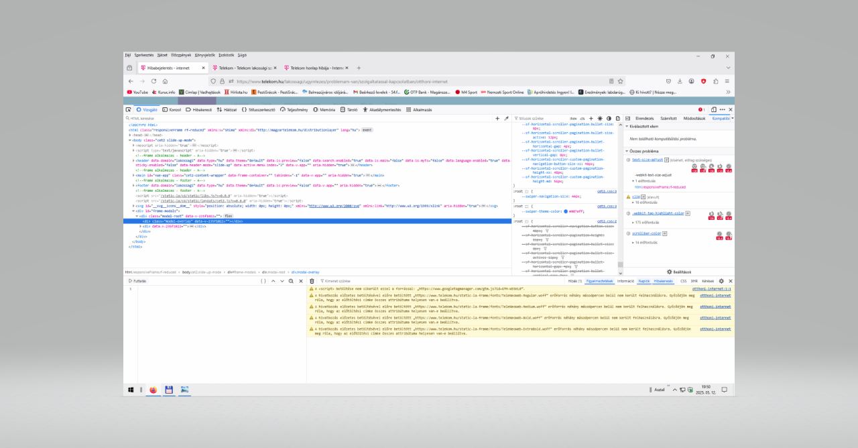Toggle light color scheme simulation sun icon

click(600, 118)
